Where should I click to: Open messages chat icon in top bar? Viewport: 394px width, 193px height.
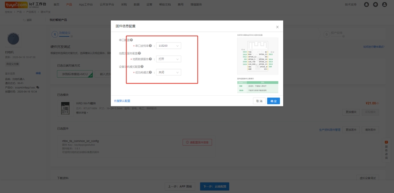(x=376, y=4)
